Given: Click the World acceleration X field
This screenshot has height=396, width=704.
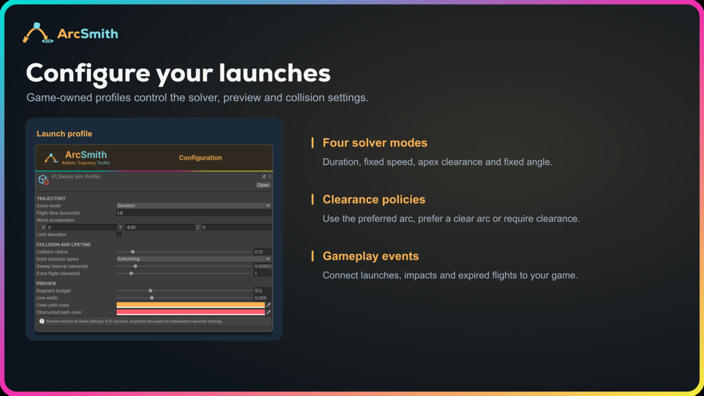Looking at the screenshot, I should (x=82, y=227).
